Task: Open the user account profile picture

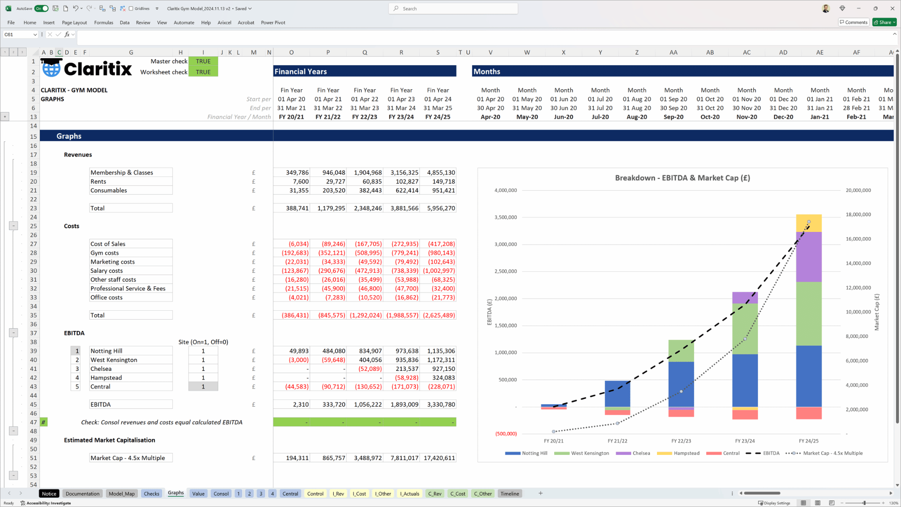Action: point(826,8)
